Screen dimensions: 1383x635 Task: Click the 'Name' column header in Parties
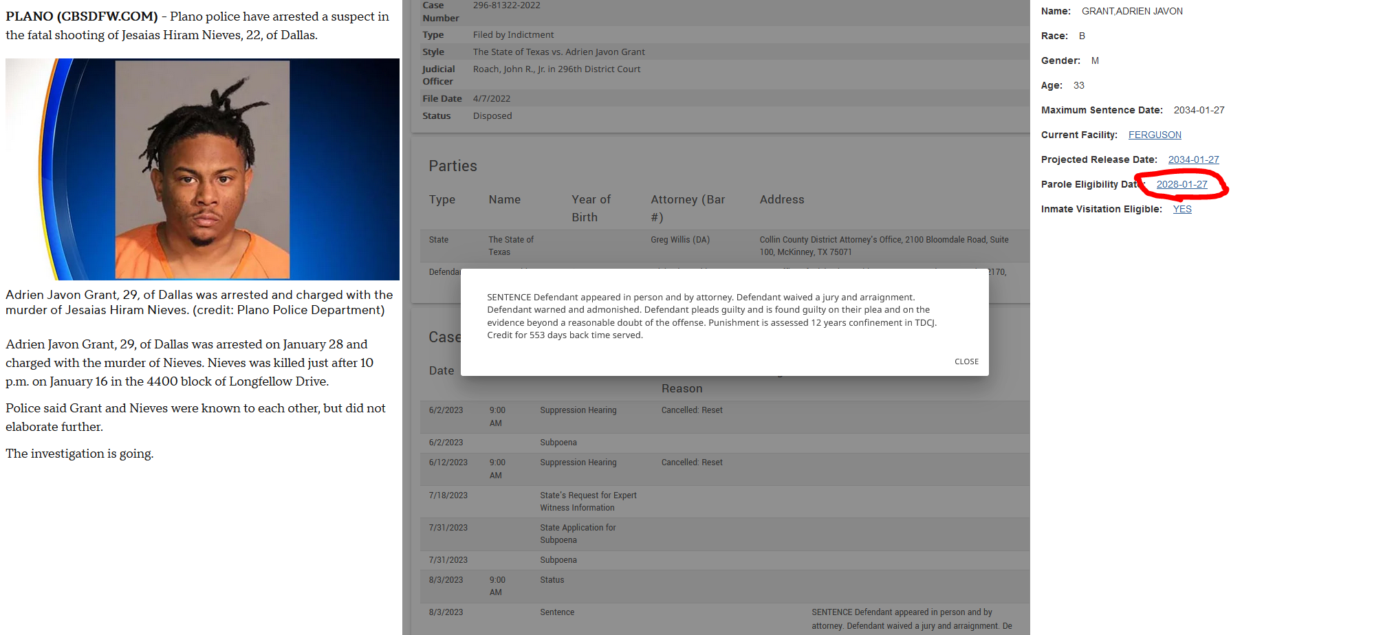[505, 199]
